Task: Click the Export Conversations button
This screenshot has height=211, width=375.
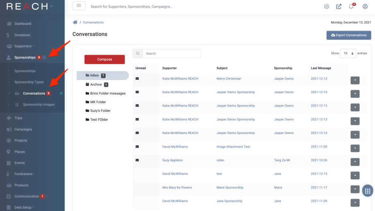Action: (349, 35)
